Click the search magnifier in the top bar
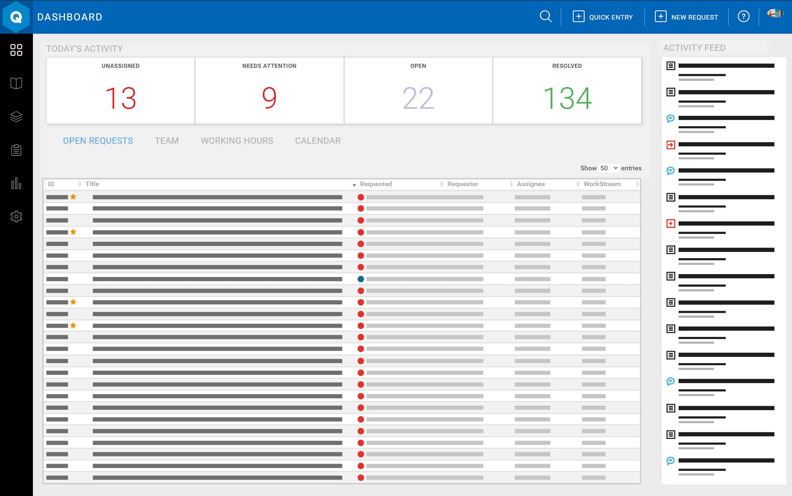This screenshot has height=496, width=792. pyautogui.click(x=545, y=16)
